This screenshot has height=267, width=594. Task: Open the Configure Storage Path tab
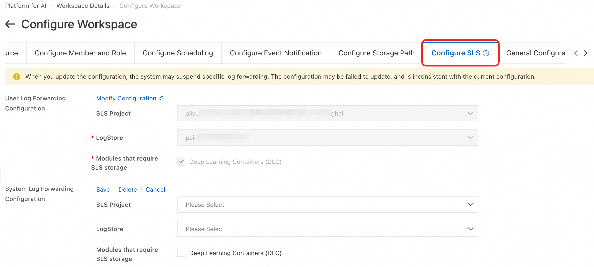point(376,53)
